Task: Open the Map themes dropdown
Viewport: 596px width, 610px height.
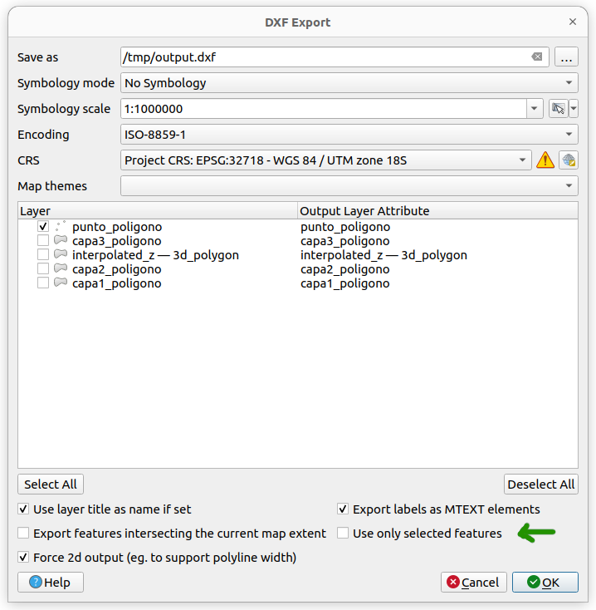Action: pos(349,186)
